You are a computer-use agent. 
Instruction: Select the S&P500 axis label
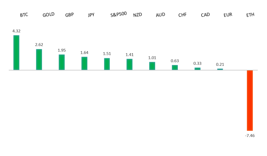[x=118, y=14]
